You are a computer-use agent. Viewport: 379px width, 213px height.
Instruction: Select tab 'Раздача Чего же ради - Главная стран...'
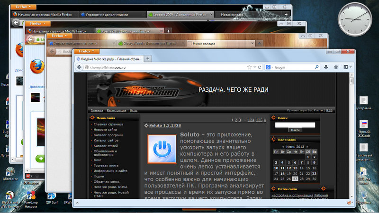(109, 59)
